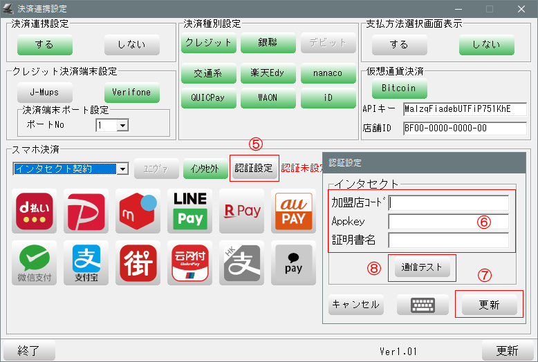Toggle the クレジット payment type
Viewport: 538px width, 362px height.
coord(210,43)
